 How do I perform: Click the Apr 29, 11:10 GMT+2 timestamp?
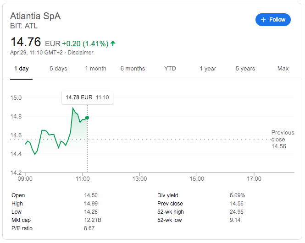point(36,53)
